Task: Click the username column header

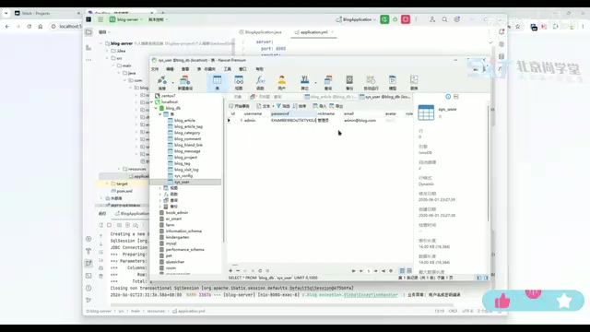Action: (253, 113)
